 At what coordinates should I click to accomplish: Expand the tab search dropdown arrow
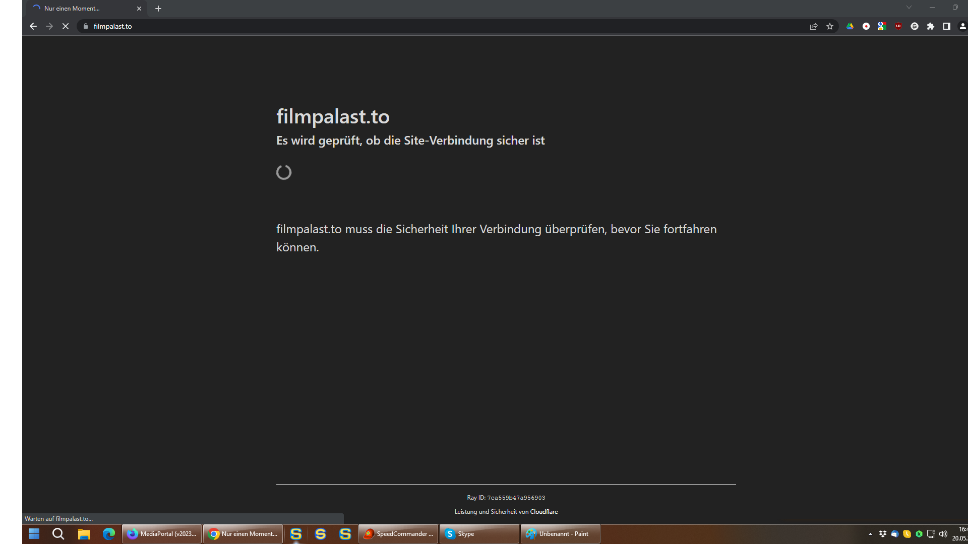coord(909,8)
